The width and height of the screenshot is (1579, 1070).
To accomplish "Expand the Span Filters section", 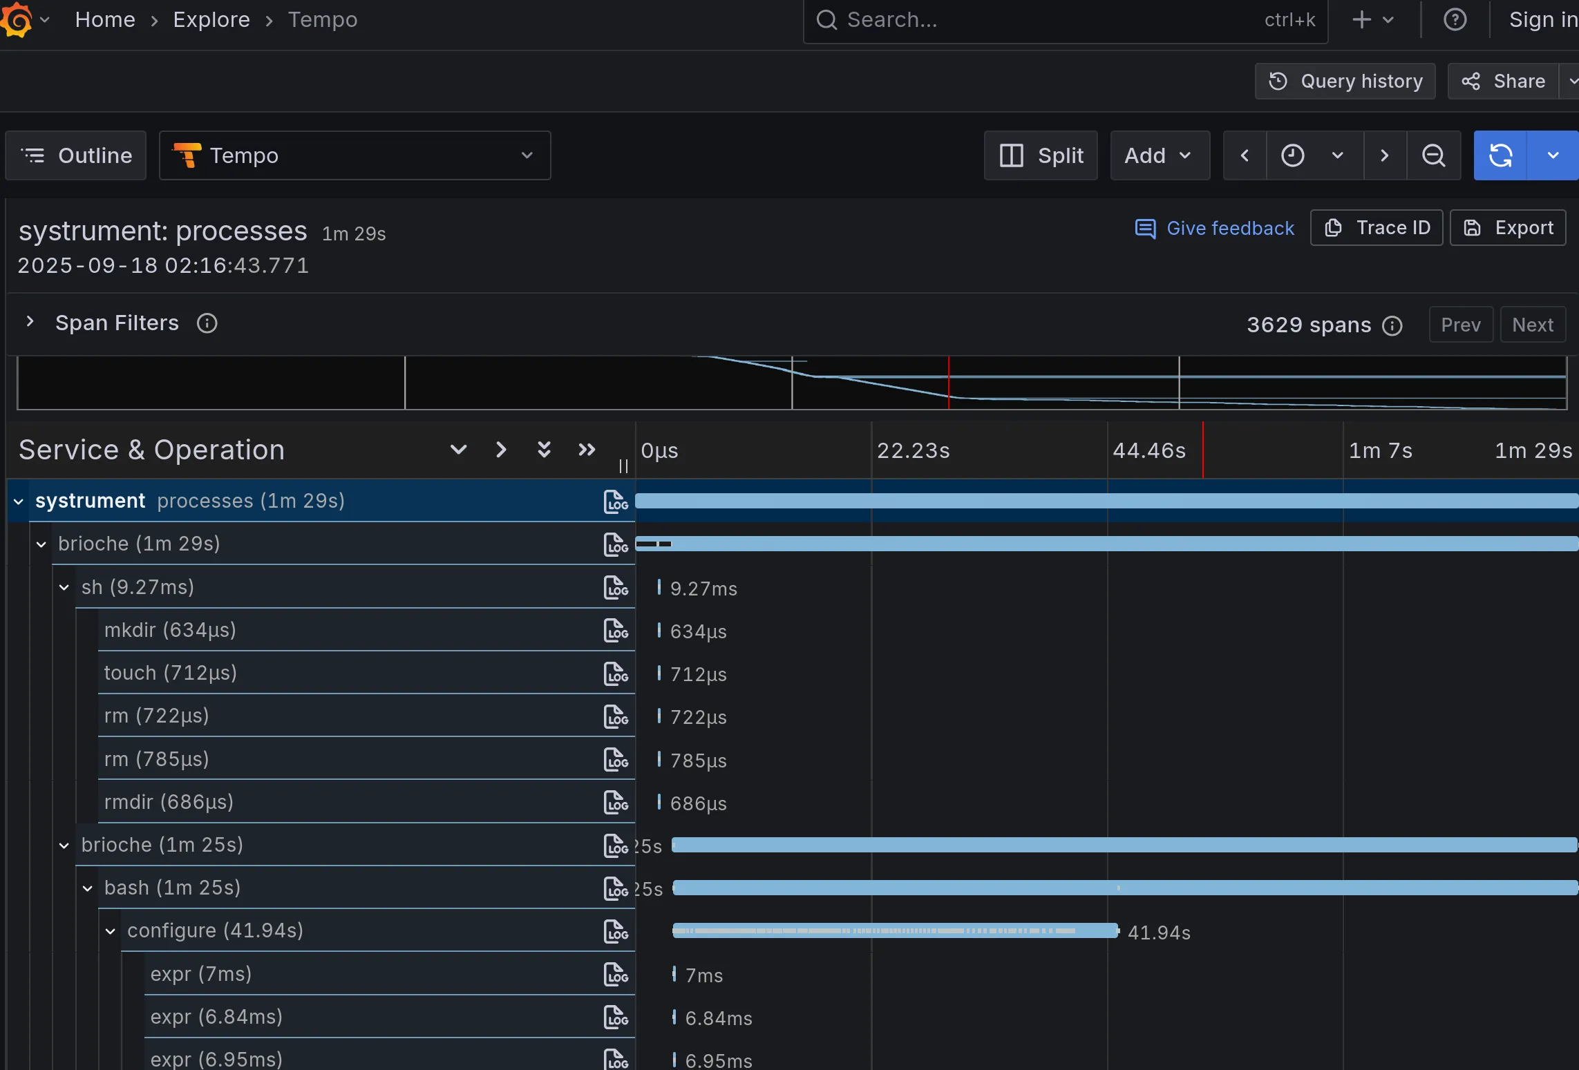I will click(30, 322).
